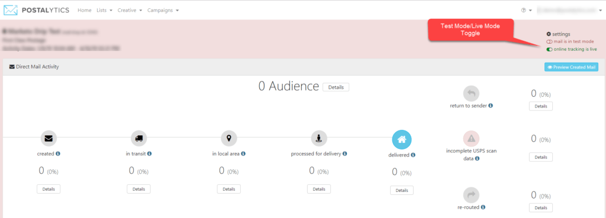Click the processed for delivery icon
Screen dimensions: 606x218
[x=319, y=138]
